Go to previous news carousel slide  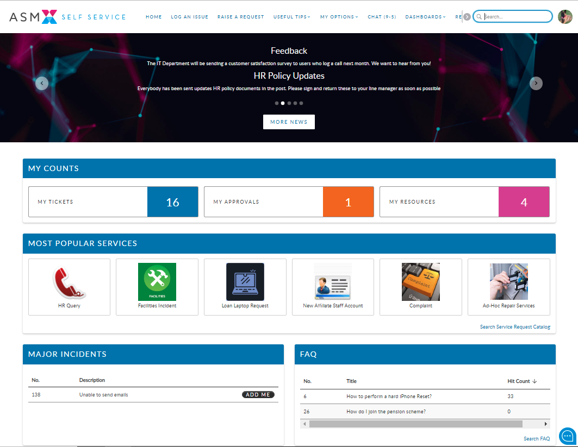42,83
